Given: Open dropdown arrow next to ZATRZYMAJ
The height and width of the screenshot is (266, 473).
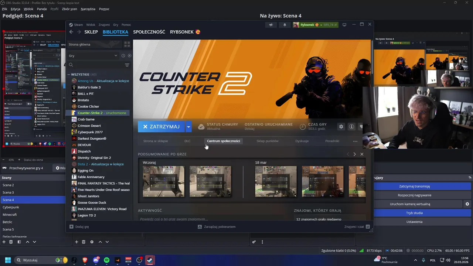Looking at the screenshot, I should pos(188,126).
